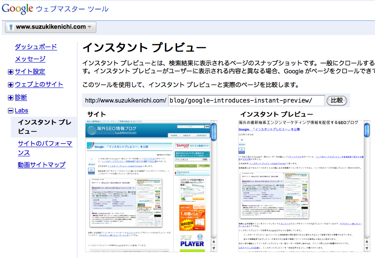Click the FLV PLAYER banner in the サイト preview
375x258 pixels.
click(192, 240)
